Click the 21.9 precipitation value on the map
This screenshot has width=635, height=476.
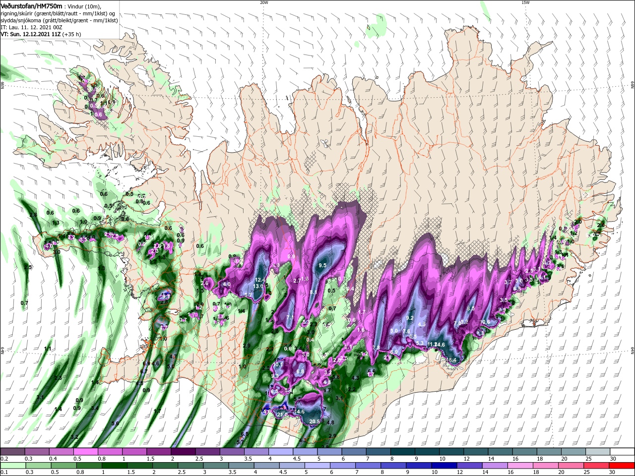[x=283, y=415]
